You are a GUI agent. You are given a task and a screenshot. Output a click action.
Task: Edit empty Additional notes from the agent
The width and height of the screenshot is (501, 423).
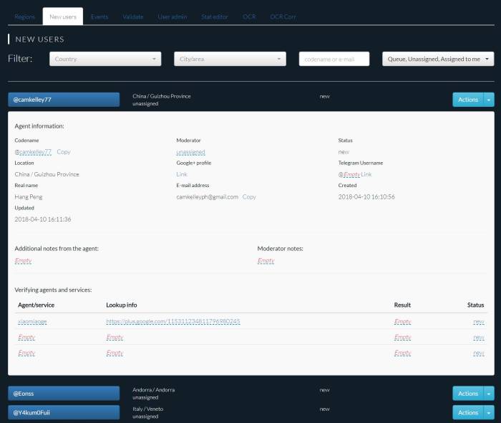24,261
